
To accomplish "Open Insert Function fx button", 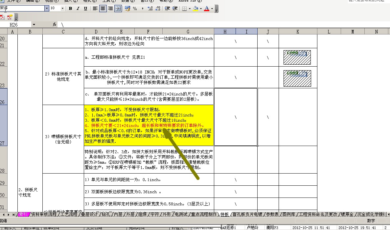I will coord(55,24).
